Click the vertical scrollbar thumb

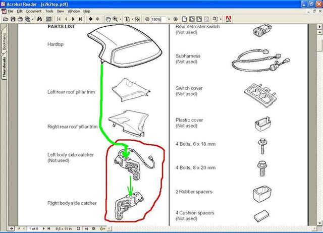pos(319,45)
